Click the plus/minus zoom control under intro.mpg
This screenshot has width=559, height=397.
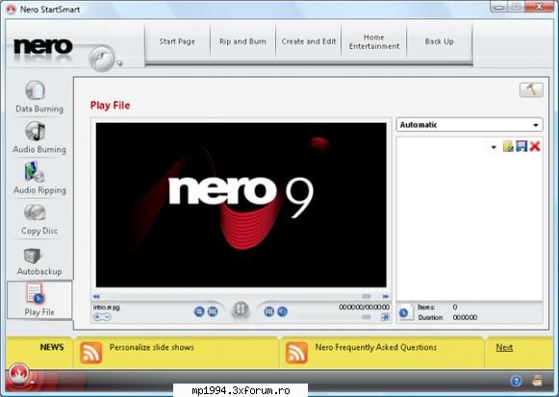click(102, 316)
